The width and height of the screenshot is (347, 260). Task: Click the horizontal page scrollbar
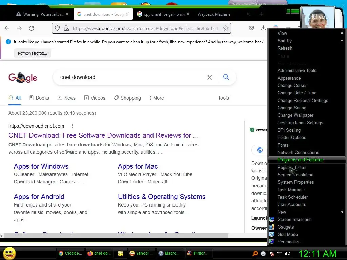116,236
